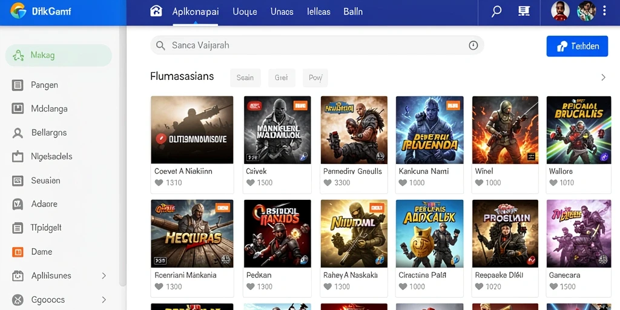Expand Flumasasians row with right chevron

coord(604,77)
